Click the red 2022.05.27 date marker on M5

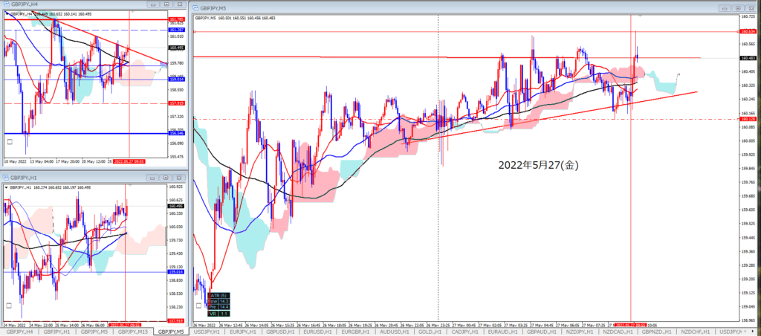tap(632, 324)
